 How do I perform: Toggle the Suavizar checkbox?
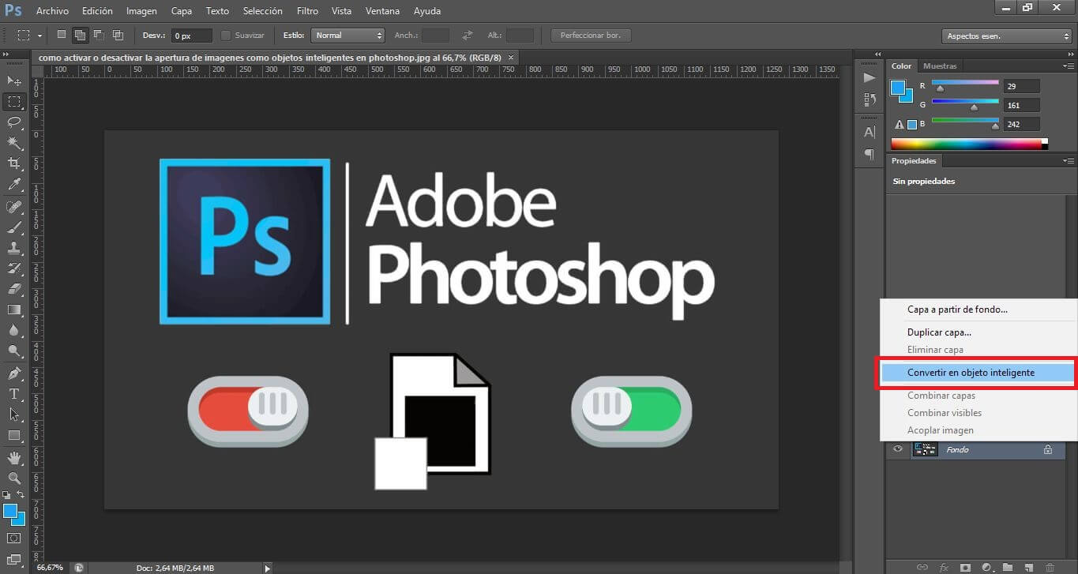coord(226,36)
